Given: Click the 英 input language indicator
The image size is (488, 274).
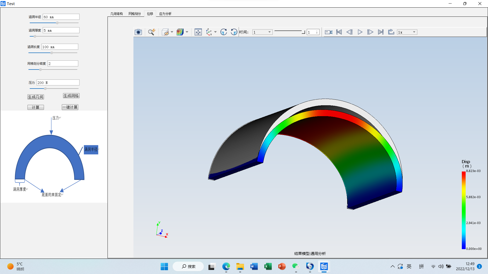Looking at the screenshot, I should click(409, 266).
